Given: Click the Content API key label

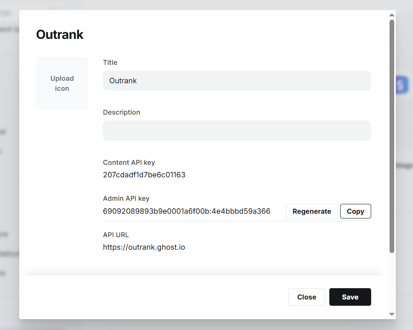Looking at the screenshot, I should point(129,162).
